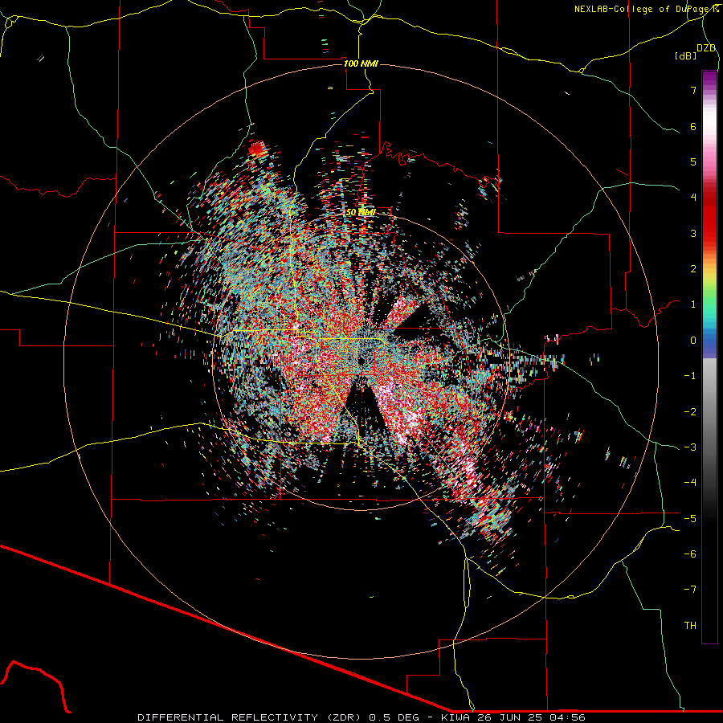The image size is (723, 723).
Task: Click the "50 NMI" range ring label
Action: (361, 212)
